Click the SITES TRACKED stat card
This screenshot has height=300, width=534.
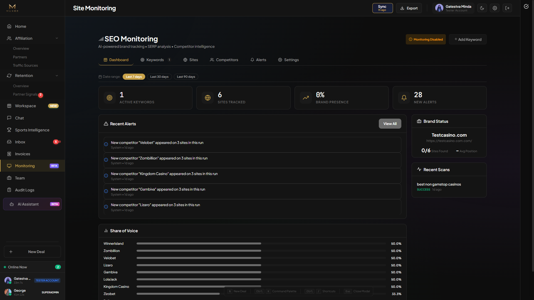pos(243,98)
